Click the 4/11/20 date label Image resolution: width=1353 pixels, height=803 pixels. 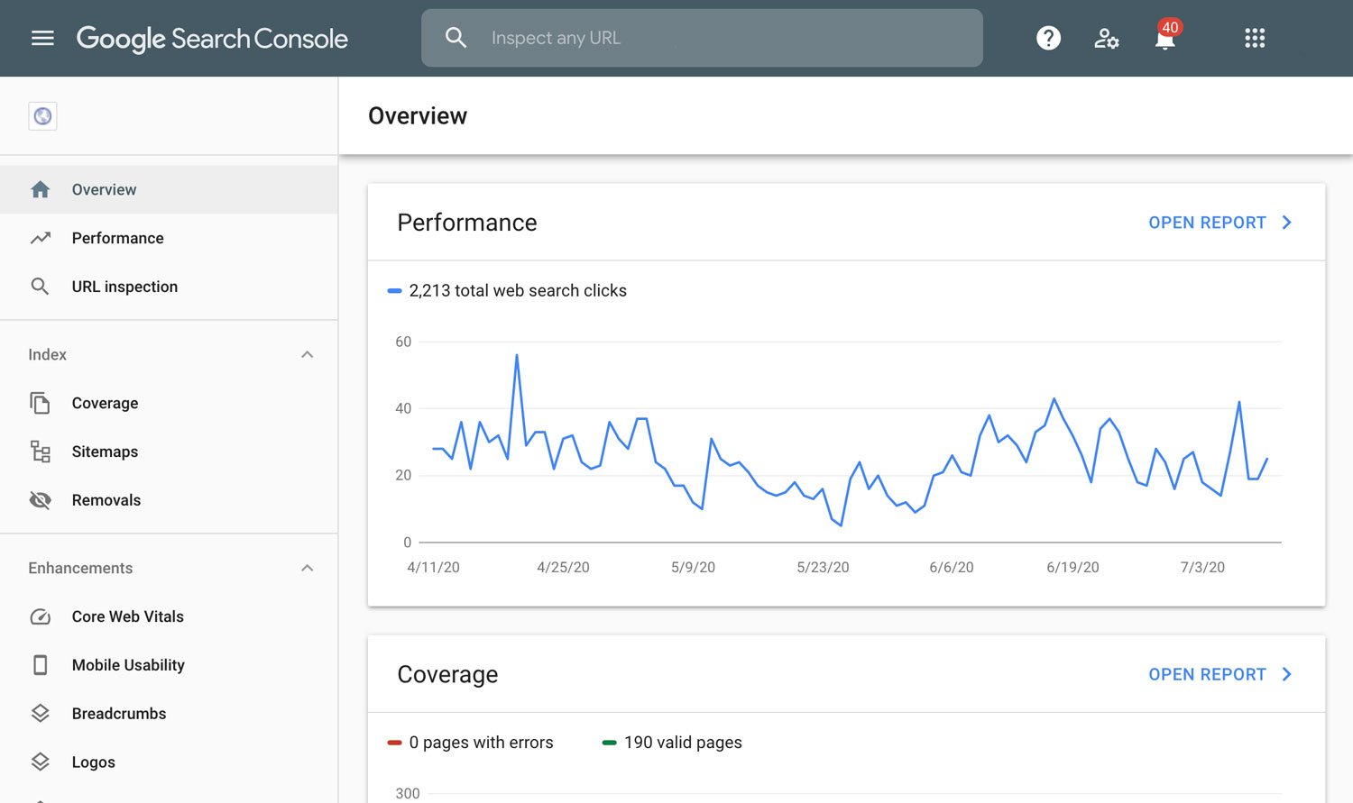[x=433, y=567]
